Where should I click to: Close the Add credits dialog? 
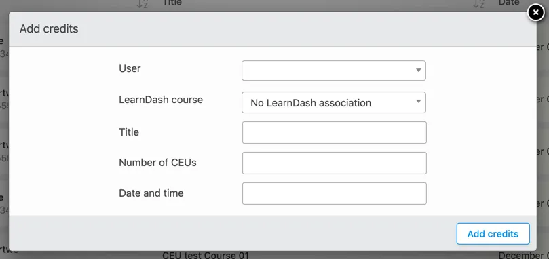pyautogui.click(x=535, y=13)
